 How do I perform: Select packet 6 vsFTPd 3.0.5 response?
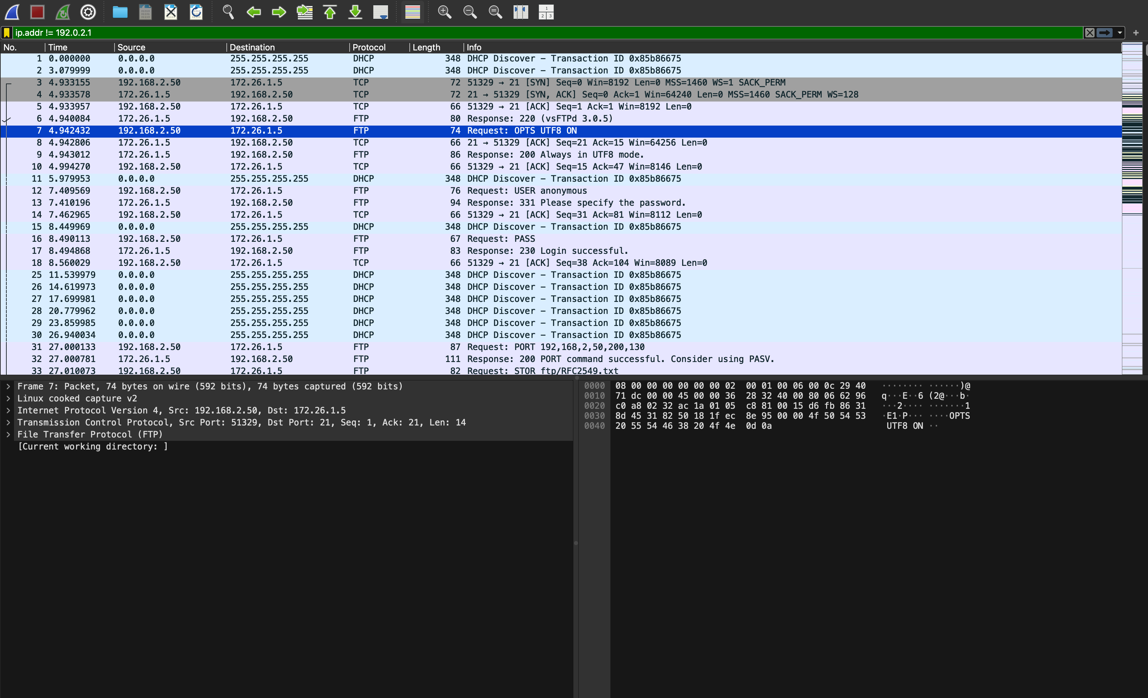pyautogui.click(x=561, y=118)
